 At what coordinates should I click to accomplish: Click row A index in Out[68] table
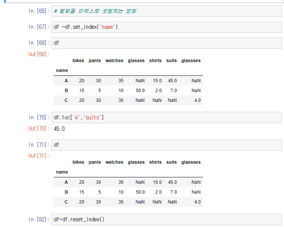tap(66, 81)
